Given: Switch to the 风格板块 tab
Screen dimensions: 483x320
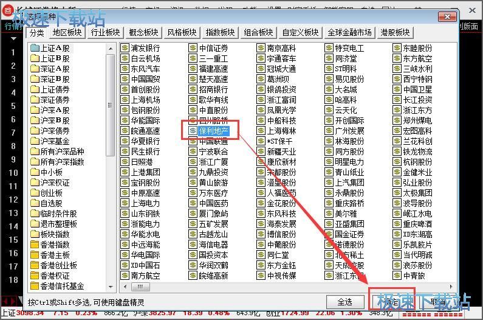Looking at the screenshot, I should point(182,32).
